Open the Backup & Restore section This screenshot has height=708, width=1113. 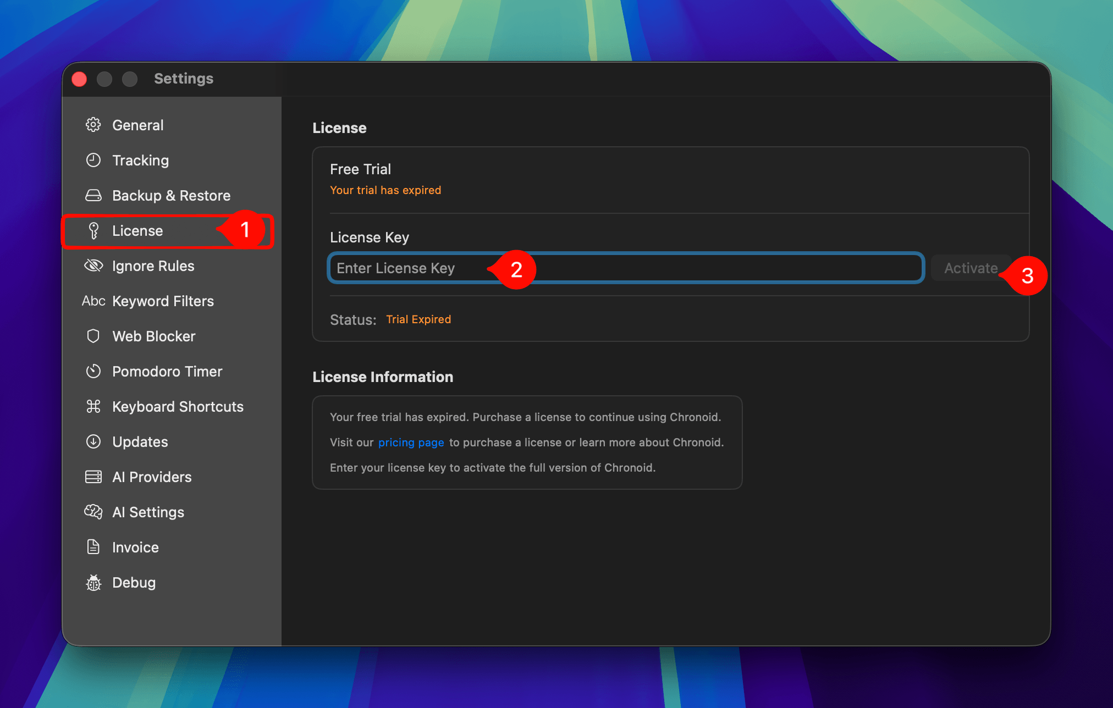pos(170,195)
